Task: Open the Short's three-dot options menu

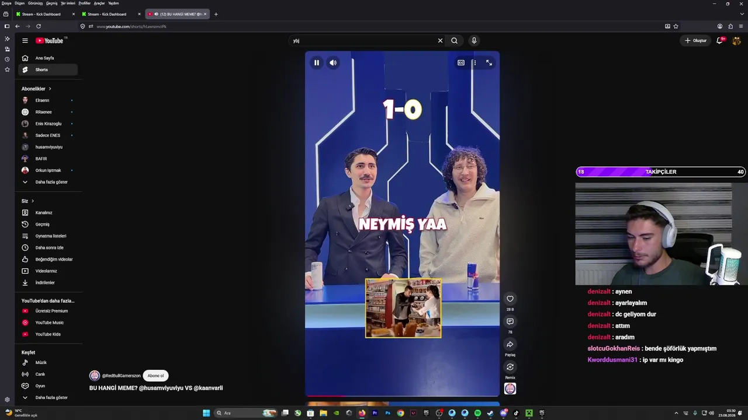Action: [475, 62]
